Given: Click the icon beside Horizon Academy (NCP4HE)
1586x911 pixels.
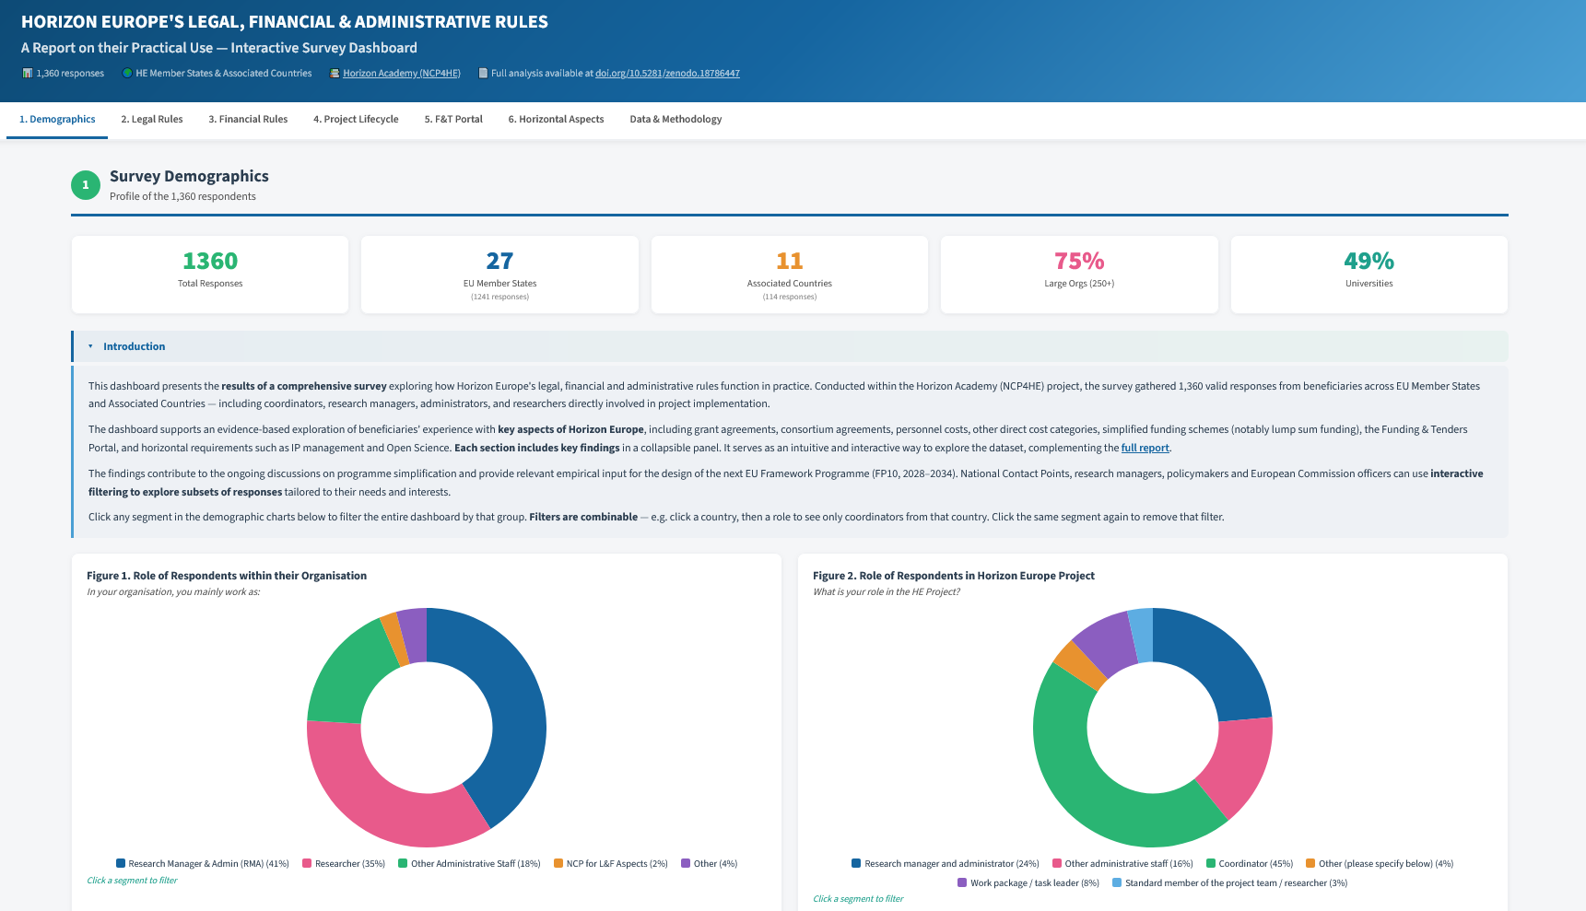Looking at the screenshot, I should (x=335, y=73).
